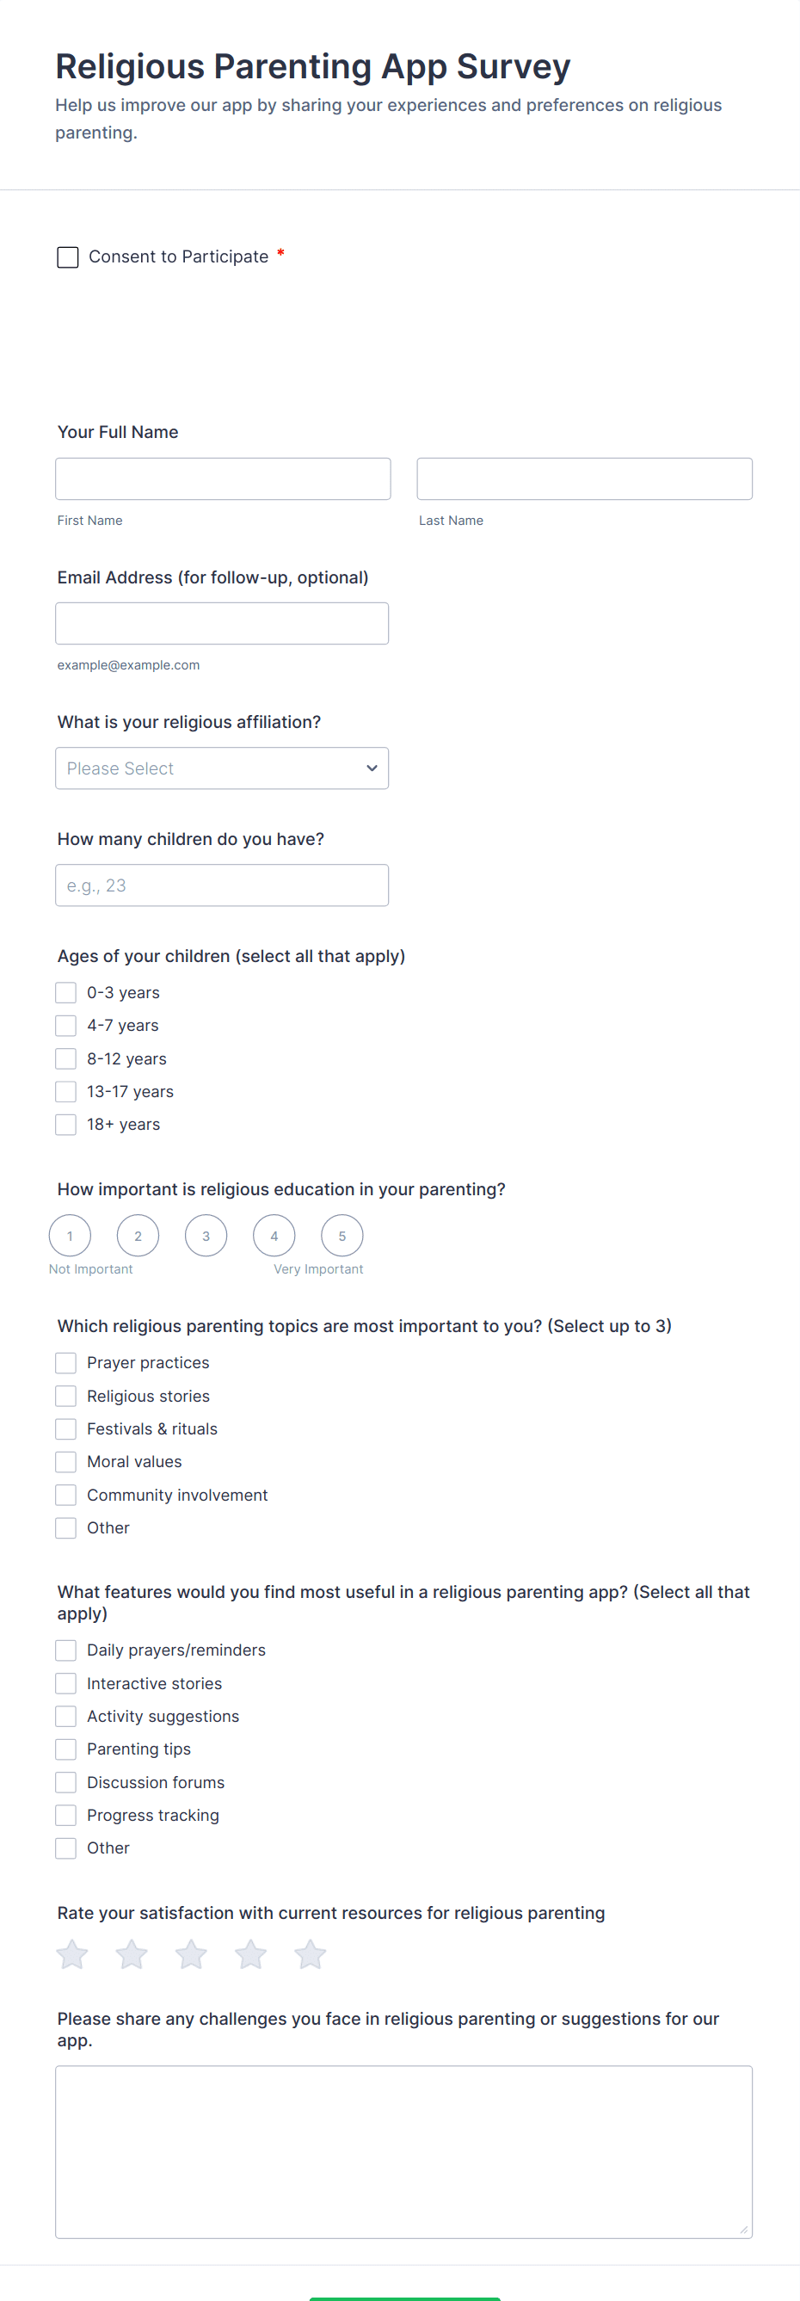Screen dimensions: 800x2301
Task: Select the 4-7 years age checkbox
Action: [x=66, y=1026]
